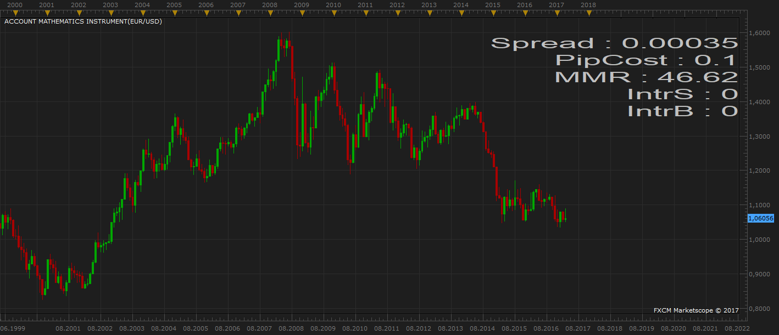Click the 1,3000 price axis label
The width and height of the screenshot is (779, 335).
pyautogui.click(x=759, y=137)
